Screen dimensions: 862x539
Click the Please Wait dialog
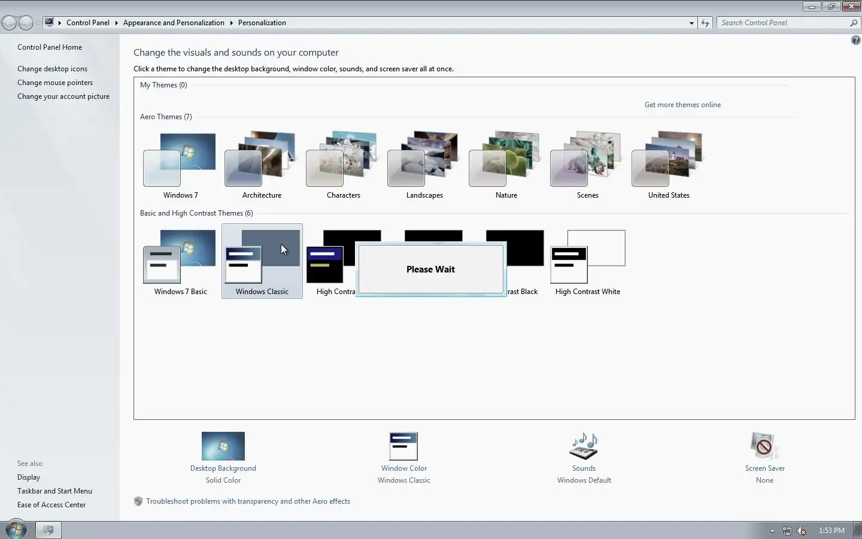pyautogui.click(x=430, y=269)
